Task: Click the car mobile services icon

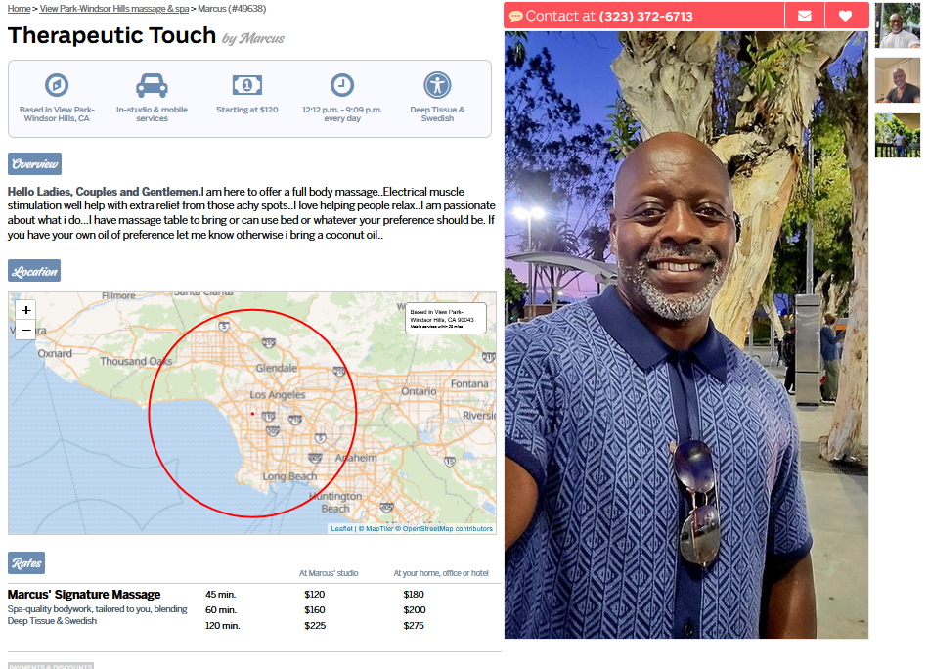Action: pos(153,85)
